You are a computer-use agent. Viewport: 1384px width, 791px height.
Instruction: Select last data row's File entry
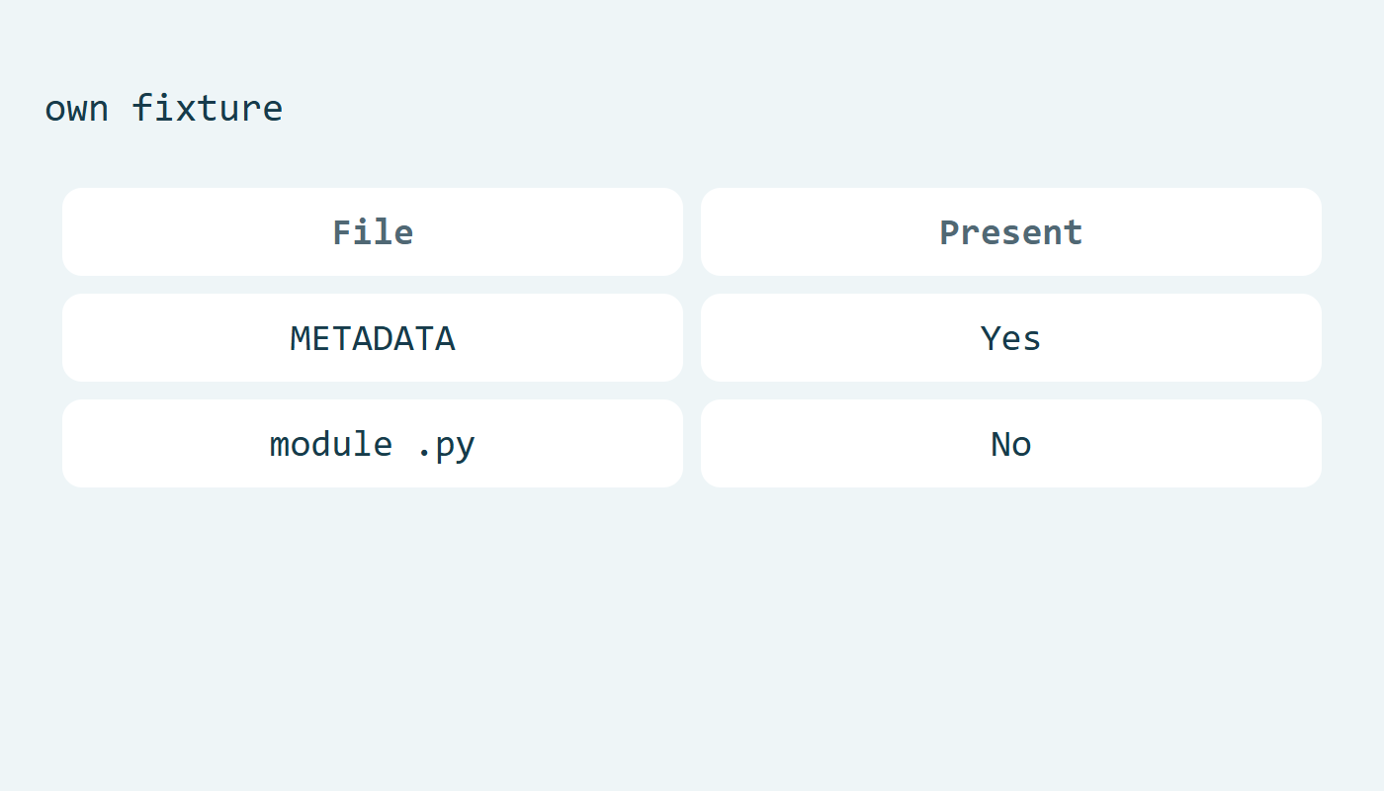tap(373, 443)
